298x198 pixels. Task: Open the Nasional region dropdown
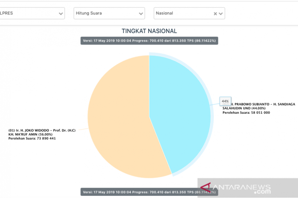point(189,13)
